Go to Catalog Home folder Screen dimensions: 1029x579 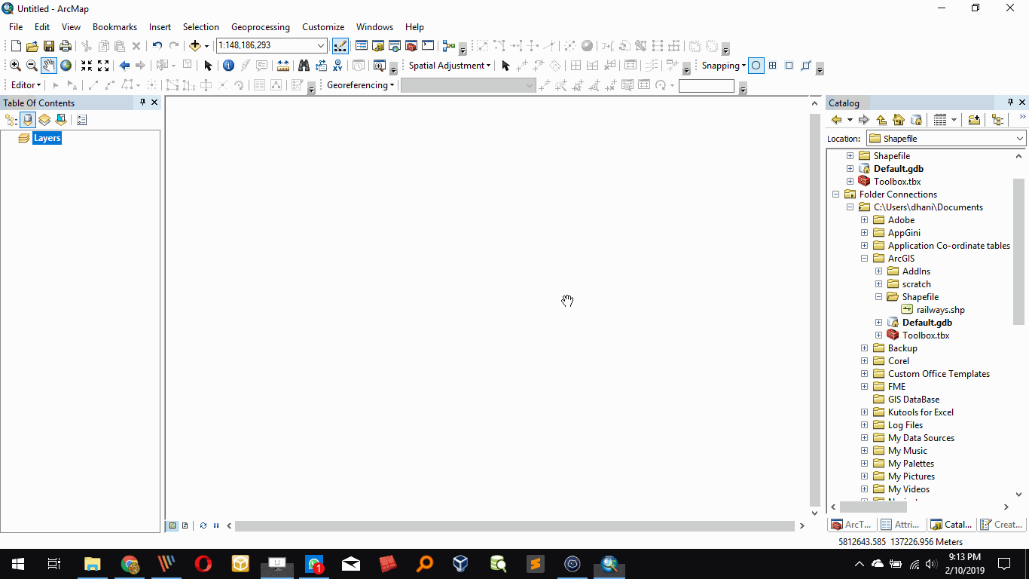[898, 120]
